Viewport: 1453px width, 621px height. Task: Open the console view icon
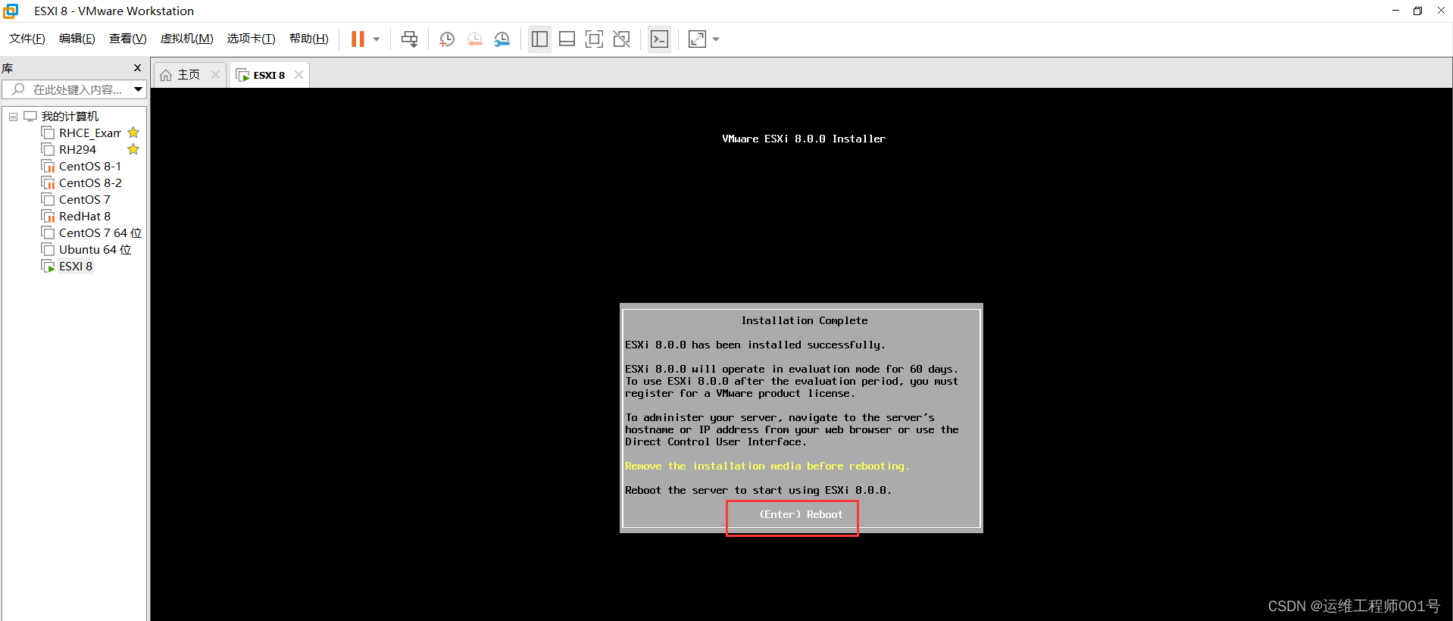(660, 39)
